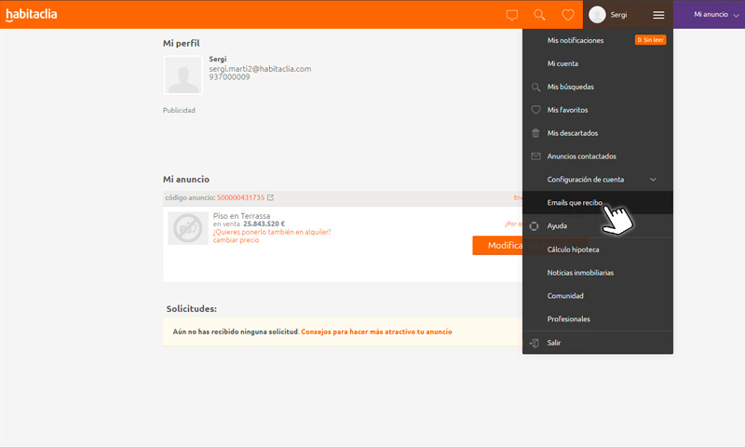Open listing code 500000431735 link

(240, 197)
